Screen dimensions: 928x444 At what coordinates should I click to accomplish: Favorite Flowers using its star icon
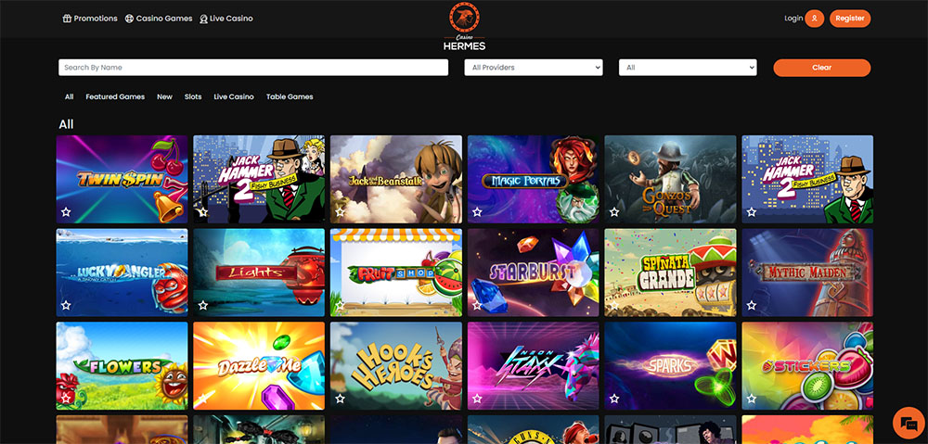pyautogui.click(x=66, y=399)
